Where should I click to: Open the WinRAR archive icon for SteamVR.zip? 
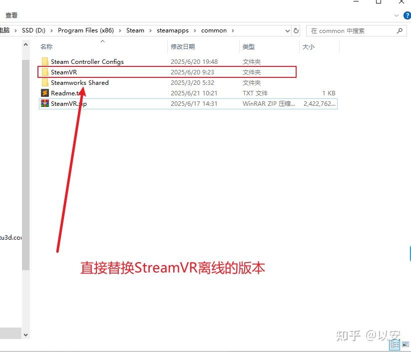point(43,103)
